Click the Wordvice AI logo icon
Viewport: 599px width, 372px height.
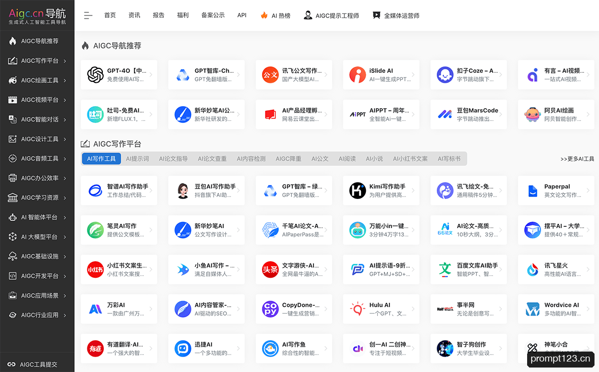click(x=532, y=309)
